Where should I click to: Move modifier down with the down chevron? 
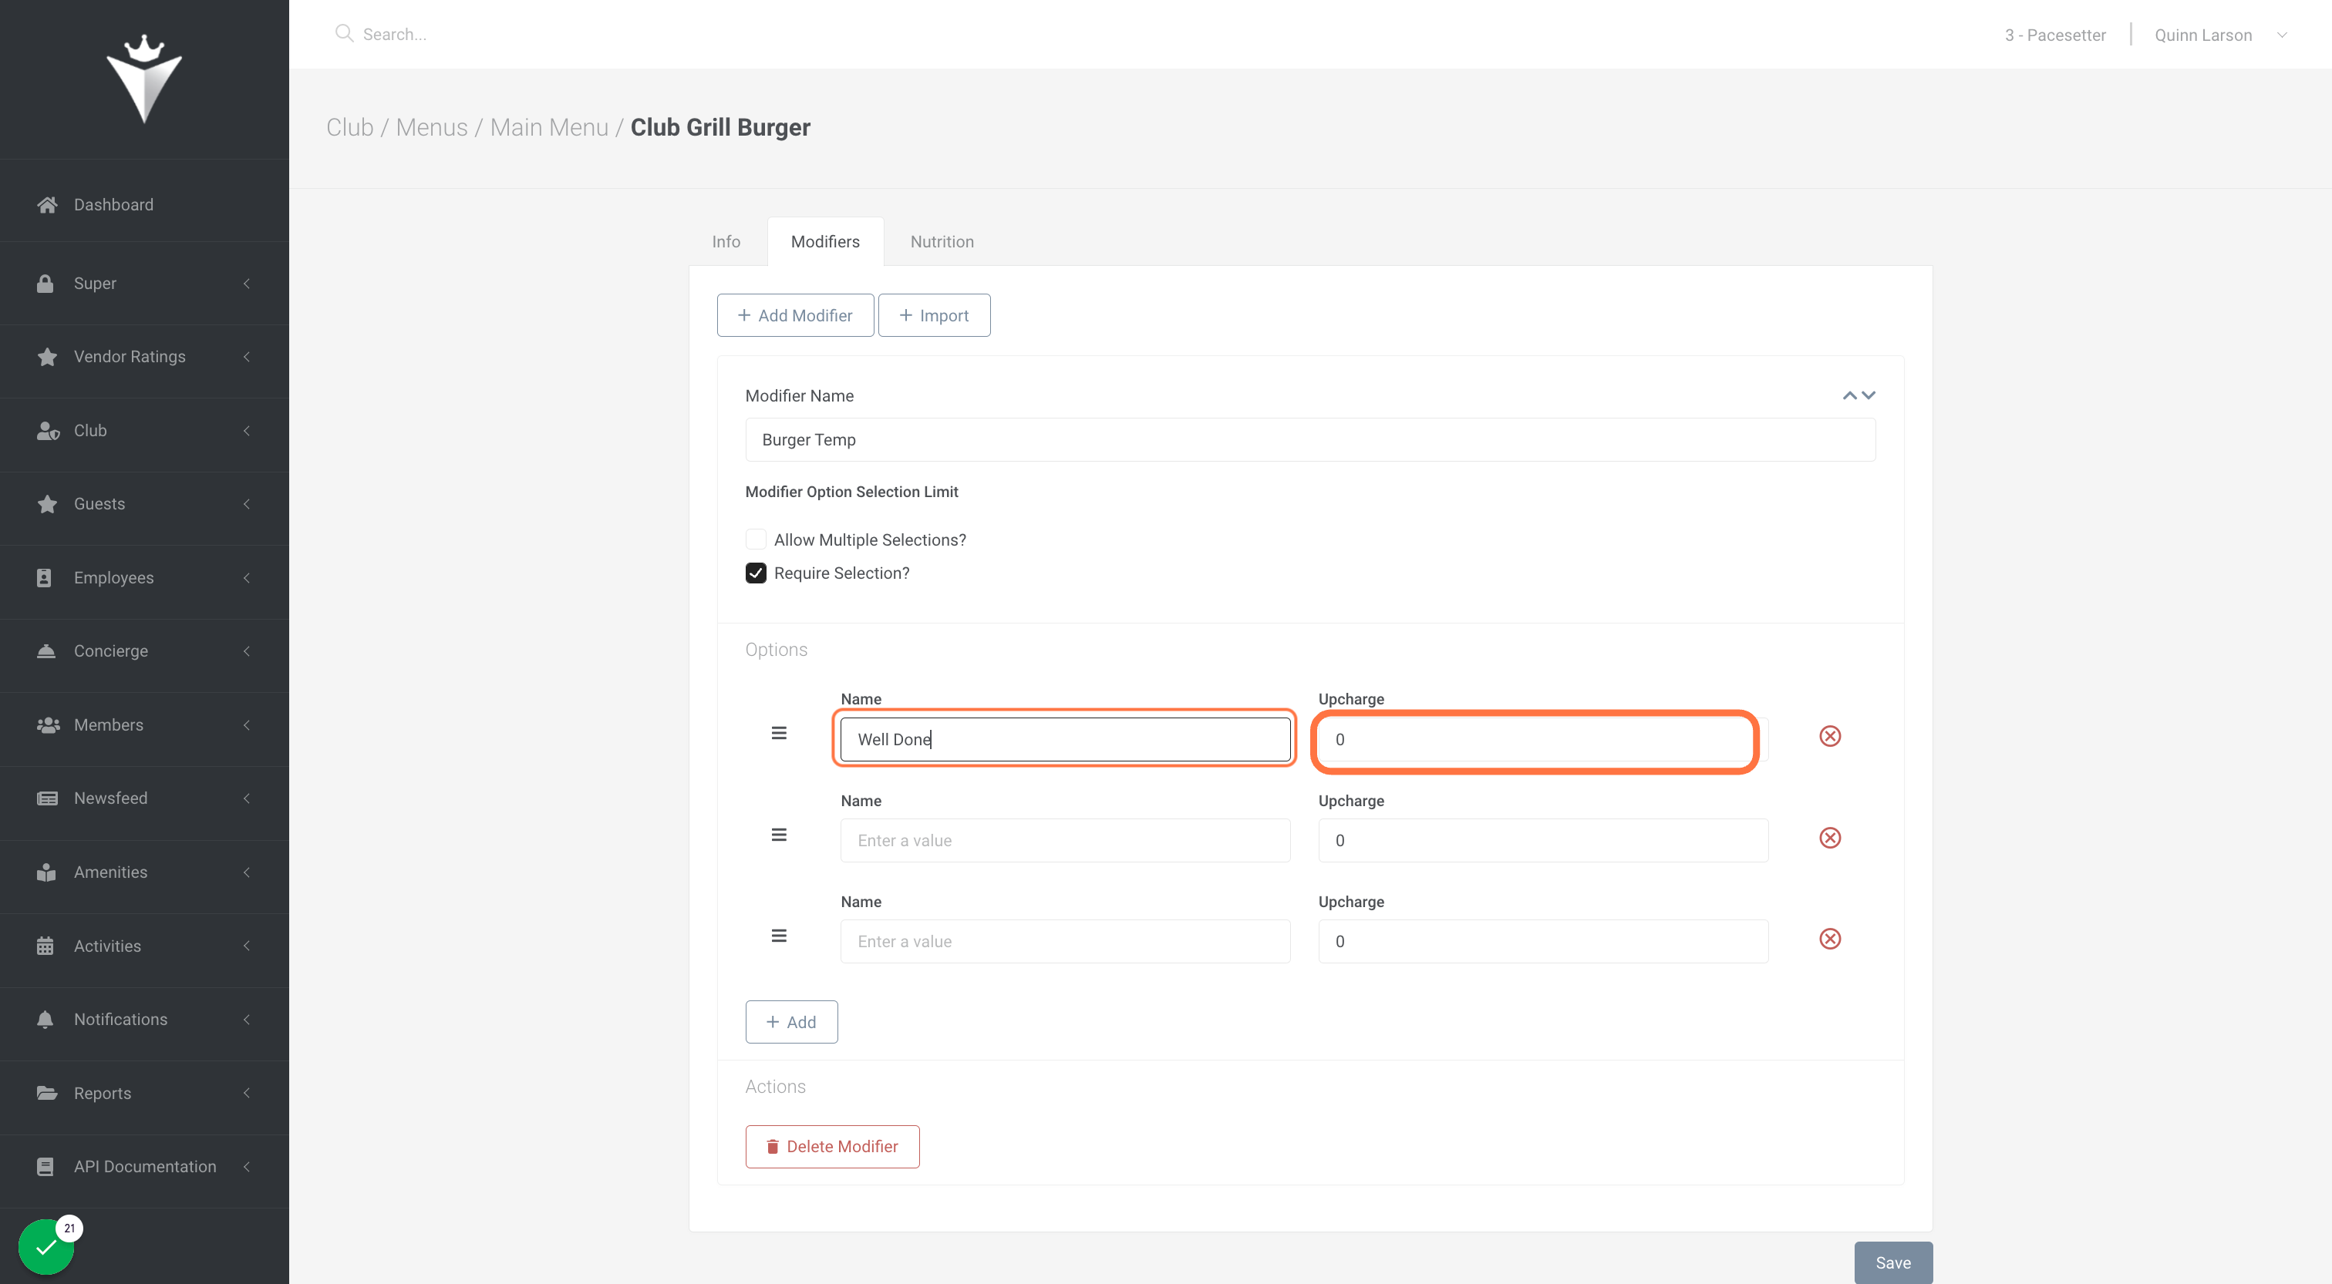click(x=1869, y=395)
